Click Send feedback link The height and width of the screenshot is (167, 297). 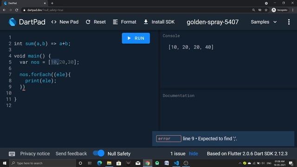click(x=71, y=154)
